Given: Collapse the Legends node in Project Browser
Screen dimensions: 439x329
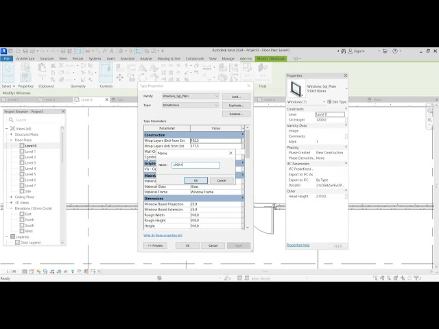Looking at the screenshot, I should click(7, 236).
